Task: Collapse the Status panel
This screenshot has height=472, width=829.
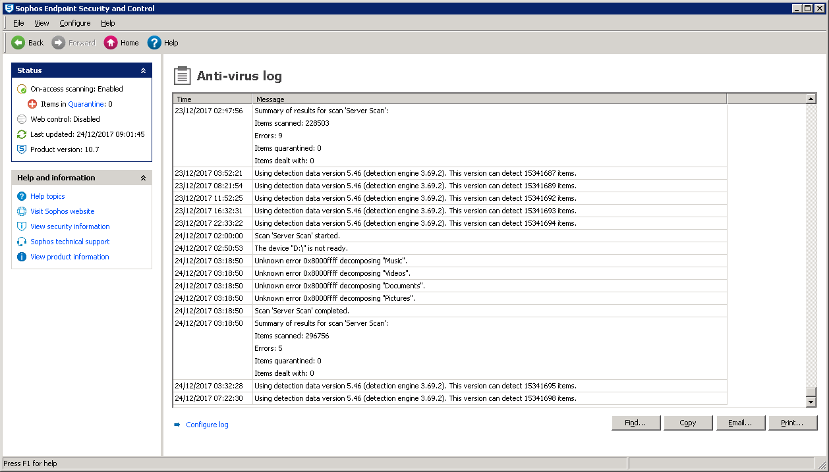Action: coord(144,70)
